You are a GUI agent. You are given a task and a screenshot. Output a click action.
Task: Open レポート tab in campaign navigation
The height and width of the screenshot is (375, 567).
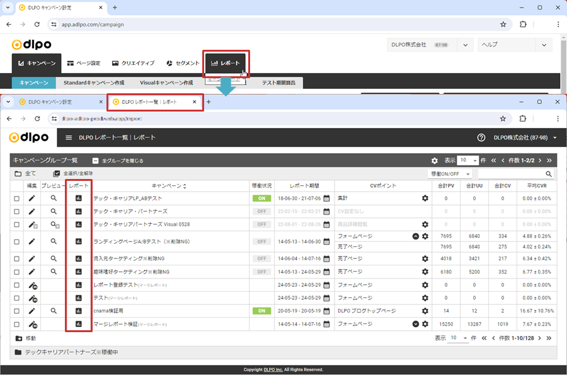(226, 63)
